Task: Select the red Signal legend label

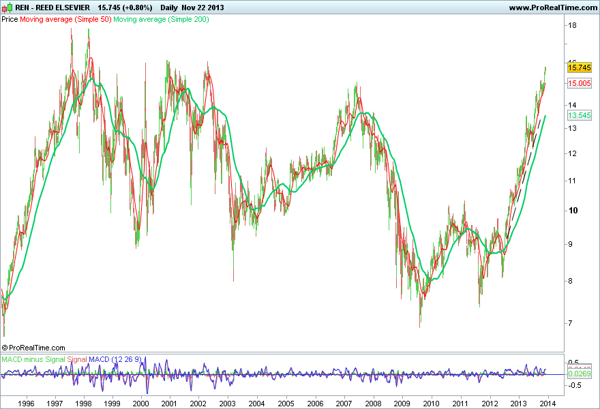Action: click(x=77, y=359)
